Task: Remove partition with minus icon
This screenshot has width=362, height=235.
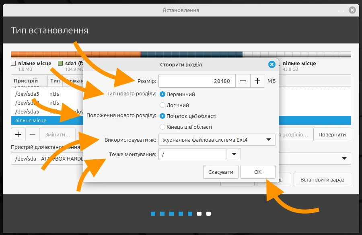Action: [x=33, y=134]
